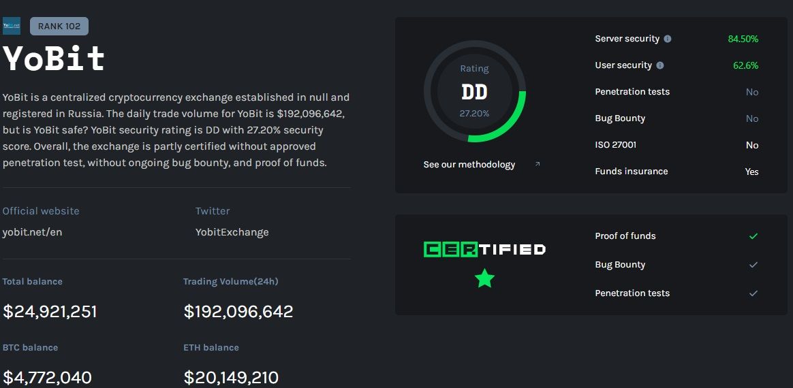
Task: Open the yobit.net/en official website link
Action: (x=32, y=232)
